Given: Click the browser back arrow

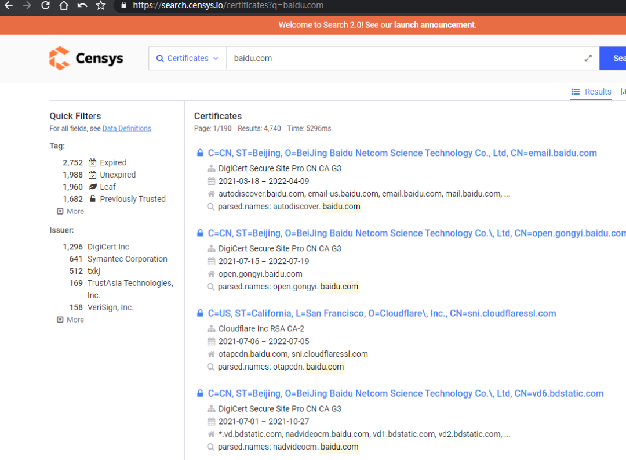Looking at the screenshot, I should (x=9, y=6).
